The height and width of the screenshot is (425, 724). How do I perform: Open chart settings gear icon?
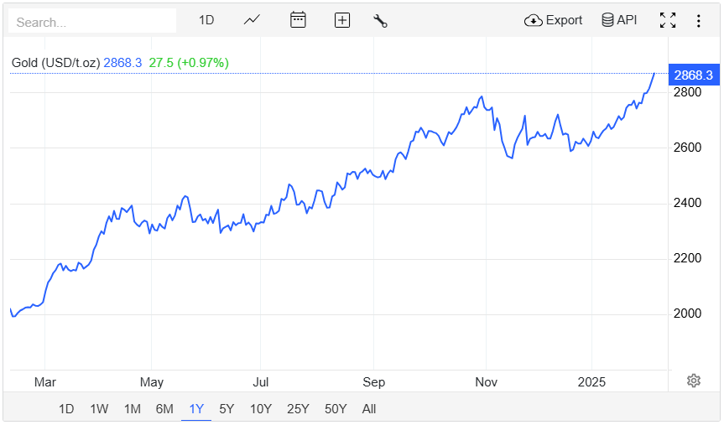point(693,381)
